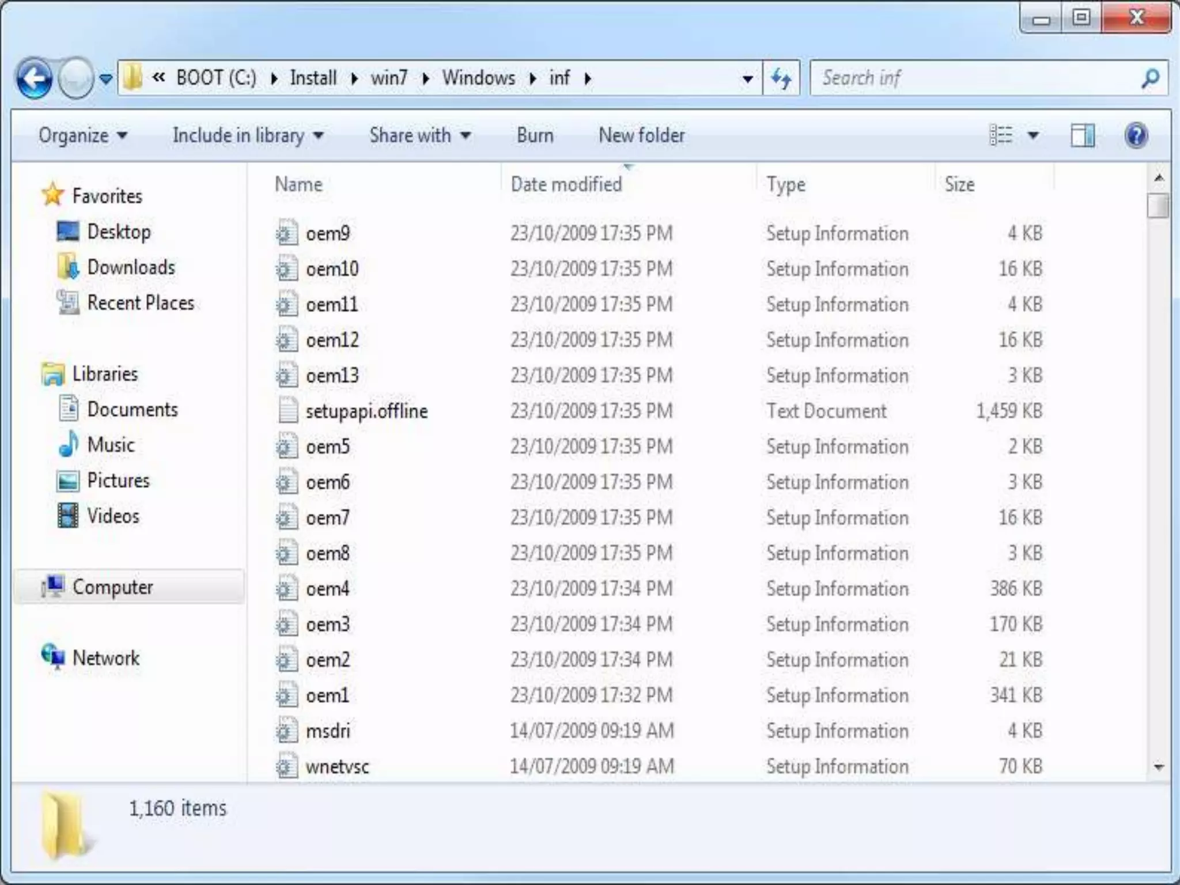Open the Share with menu
Image resolution: width=1180 pixels, height=885 pixels.
[420, 136]
